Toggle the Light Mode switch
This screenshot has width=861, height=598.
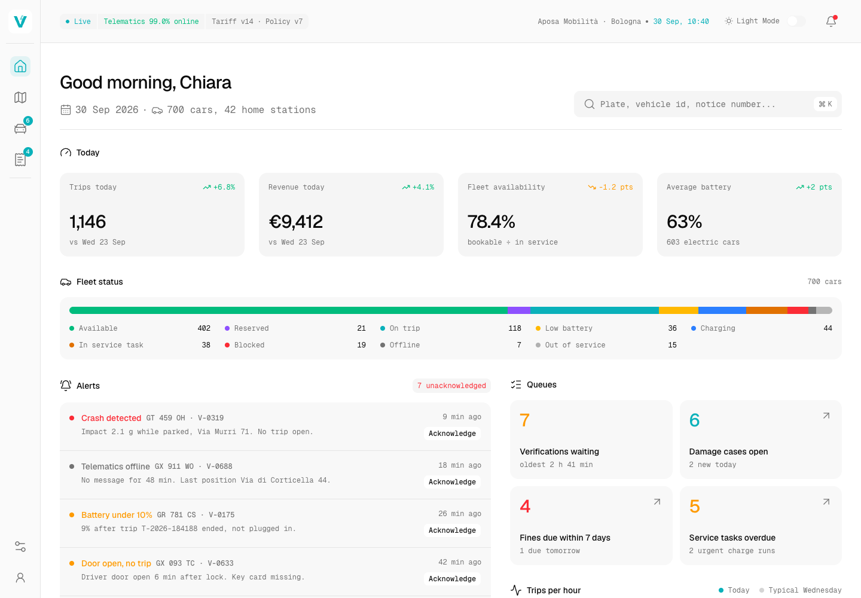(796, 21)
